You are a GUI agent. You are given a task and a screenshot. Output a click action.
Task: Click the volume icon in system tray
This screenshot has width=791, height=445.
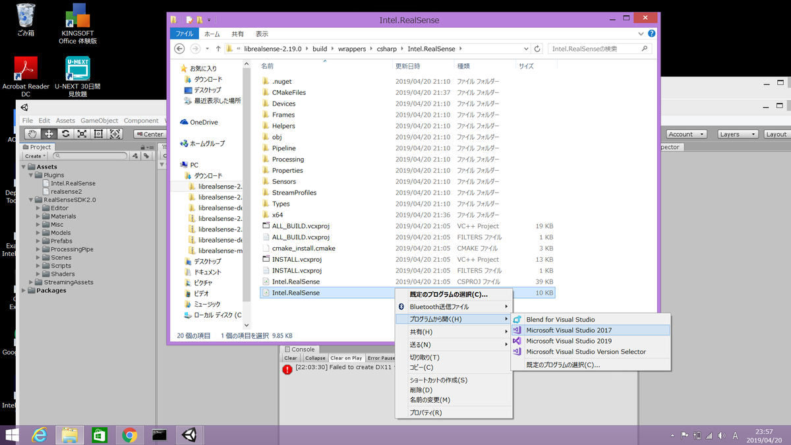pos(722,435)
